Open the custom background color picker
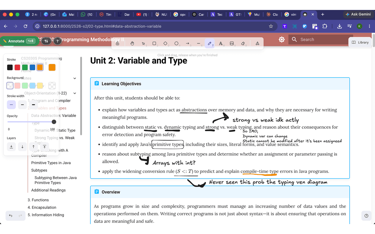The image size is (375, 234). tap(52, 85)
